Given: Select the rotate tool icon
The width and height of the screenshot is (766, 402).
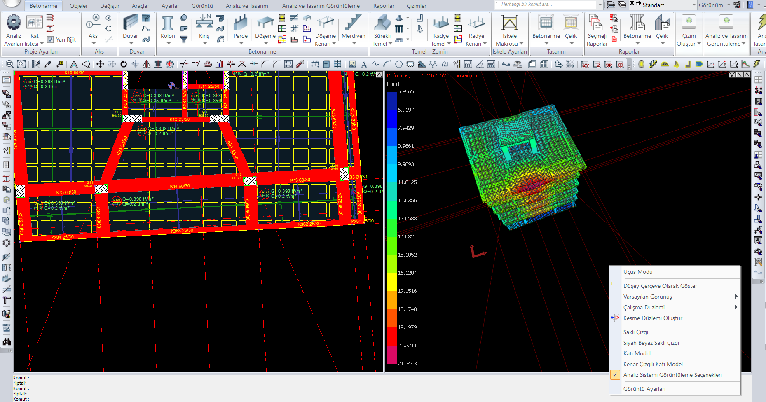Looking at the screenshot, I should click(124, 64).
